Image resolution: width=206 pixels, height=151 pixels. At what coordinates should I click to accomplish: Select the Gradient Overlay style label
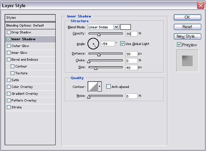point(25,94)
